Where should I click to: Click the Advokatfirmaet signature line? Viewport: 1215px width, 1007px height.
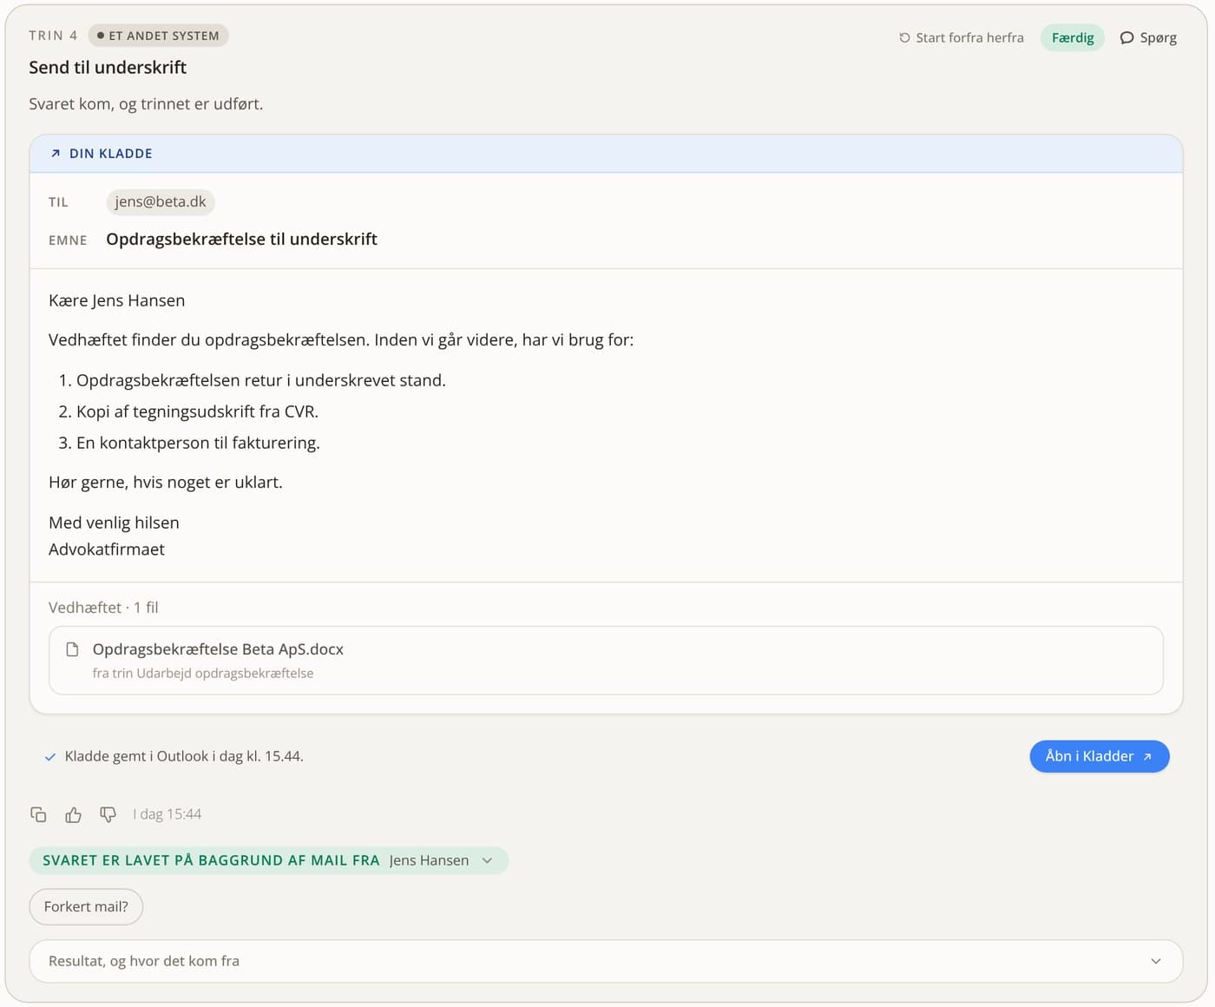click(107, 550)
